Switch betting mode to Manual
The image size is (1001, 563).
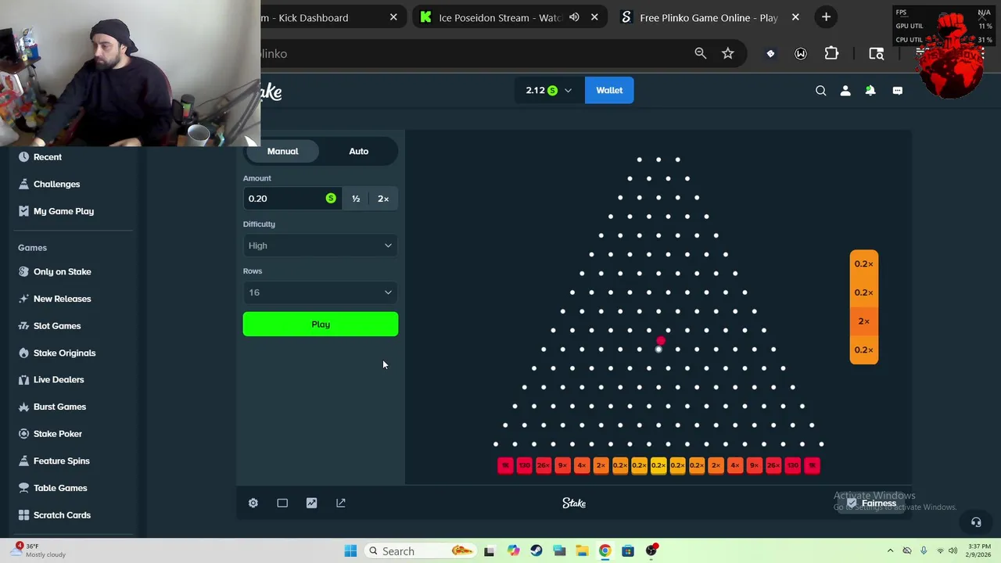(x=282, y=151)
